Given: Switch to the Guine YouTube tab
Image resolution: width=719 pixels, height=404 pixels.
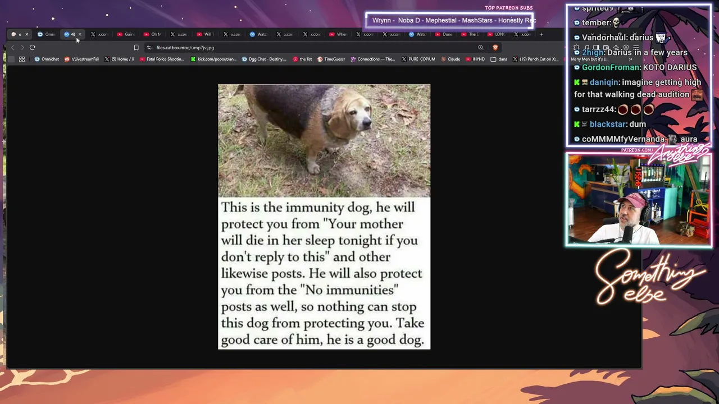Looking at the screenshot, I should click(x=126, y=34).
